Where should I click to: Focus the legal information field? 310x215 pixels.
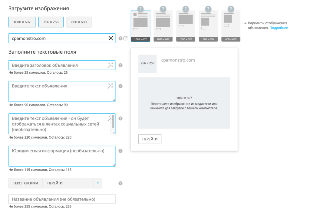tap(62, 156)
